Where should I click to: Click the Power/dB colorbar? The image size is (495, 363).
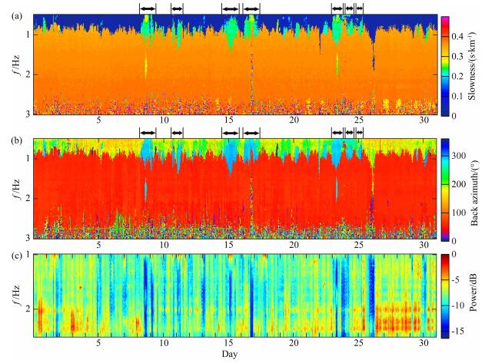(x=443, y=295)
